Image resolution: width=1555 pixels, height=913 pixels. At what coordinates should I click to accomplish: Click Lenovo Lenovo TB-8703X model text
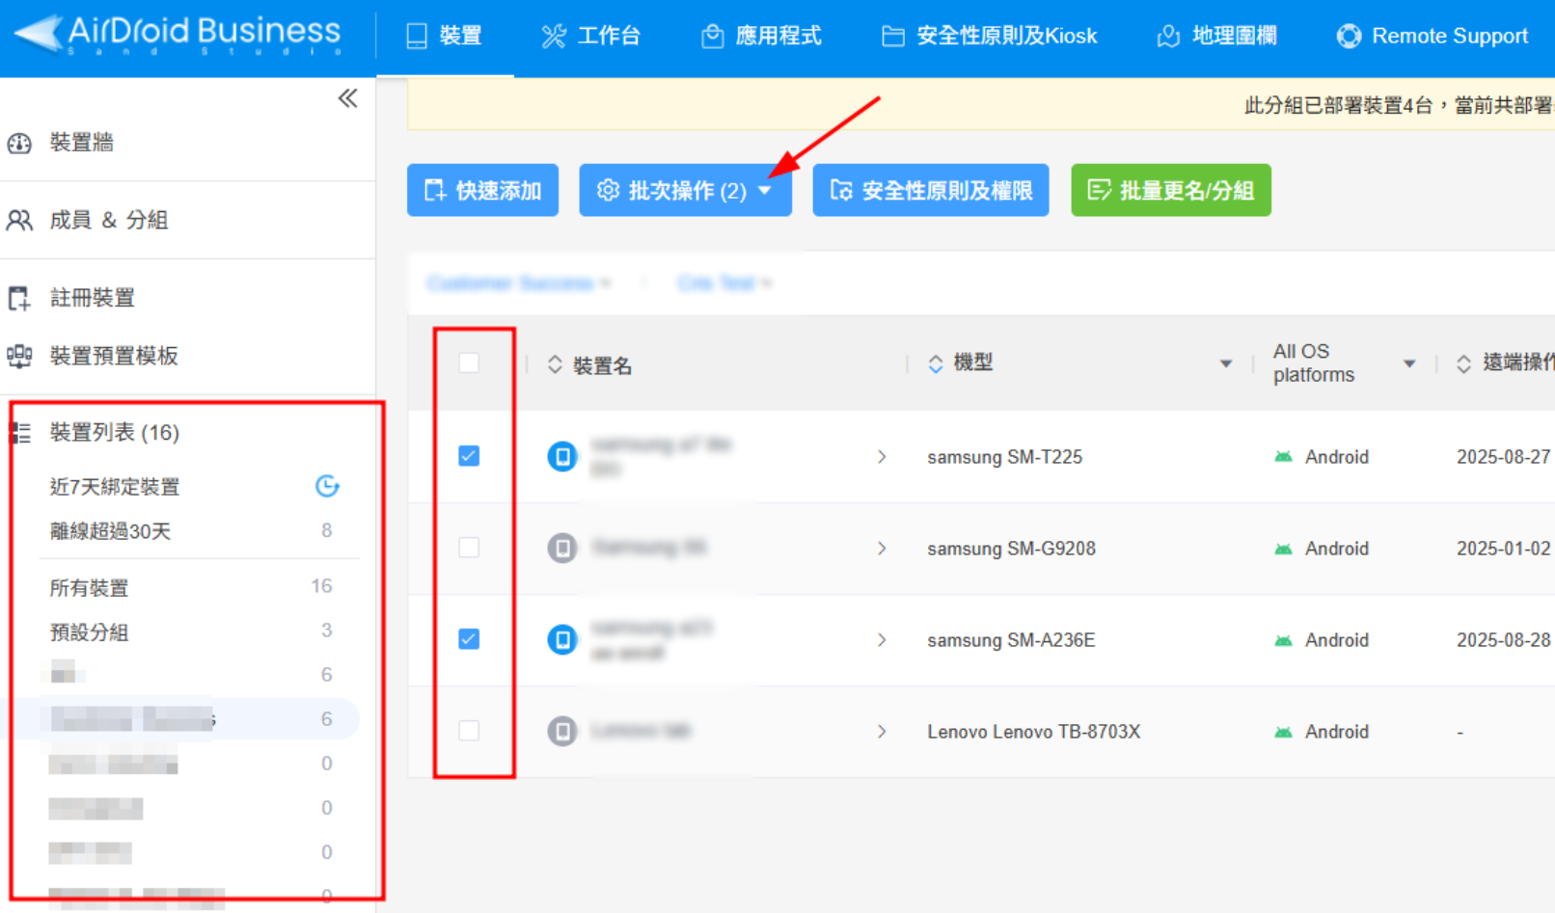(1034, 732)
